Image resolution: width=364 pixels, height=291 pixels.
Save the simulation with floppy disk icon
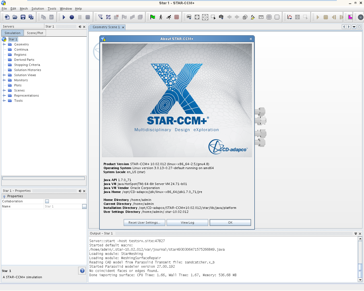click(x=23, y=17)
